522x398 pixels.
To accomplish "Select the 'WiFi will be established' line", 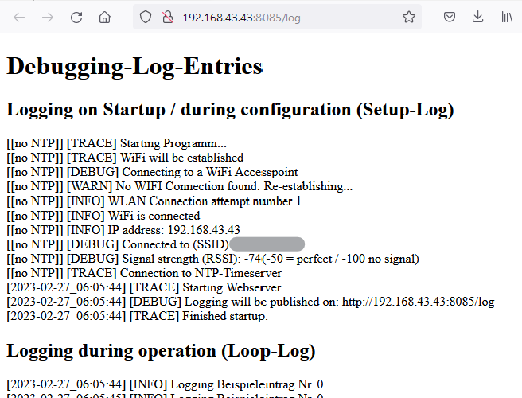I will [x=125, y=158].
